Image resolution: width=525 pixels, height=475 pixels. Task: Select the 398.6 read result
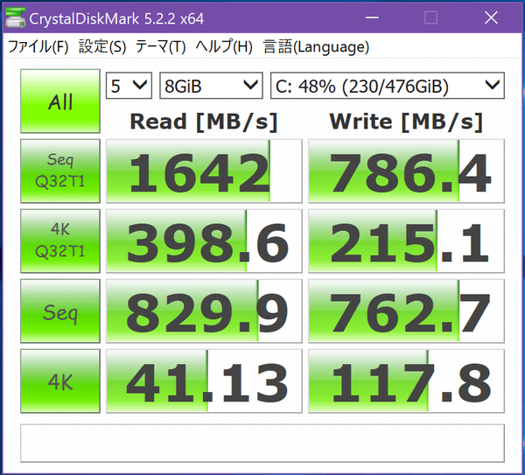[x=204, y=241]
